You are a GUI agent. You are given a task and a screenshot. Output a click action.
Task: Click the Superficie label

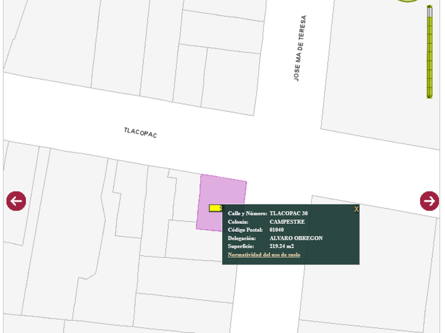tap(241, 246)
